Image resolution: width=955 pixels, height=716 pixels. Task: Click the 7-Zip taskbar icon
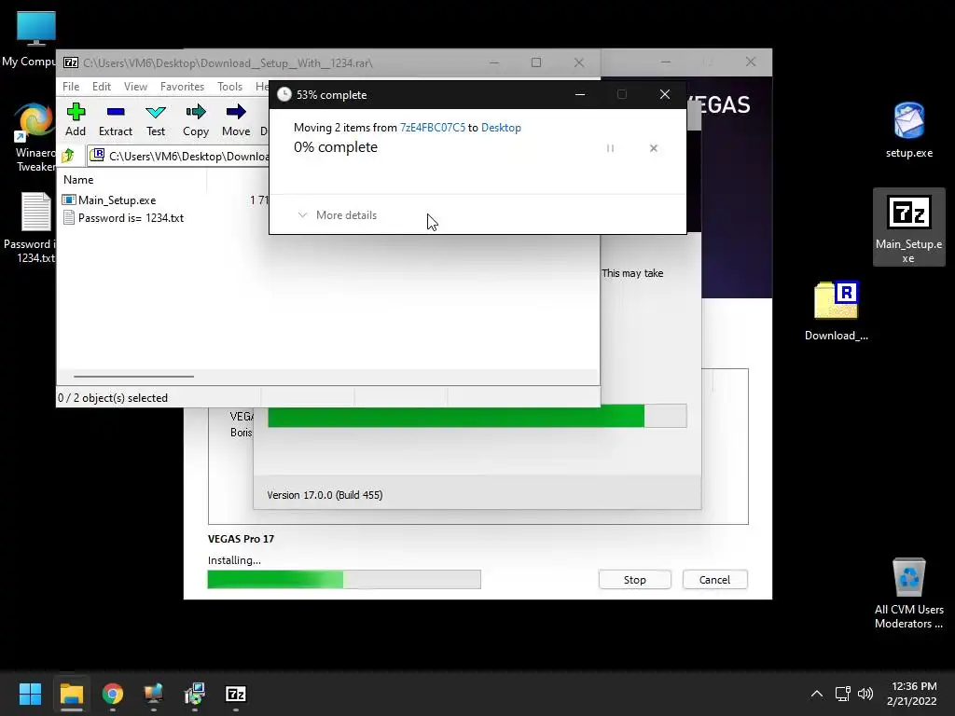236,694
